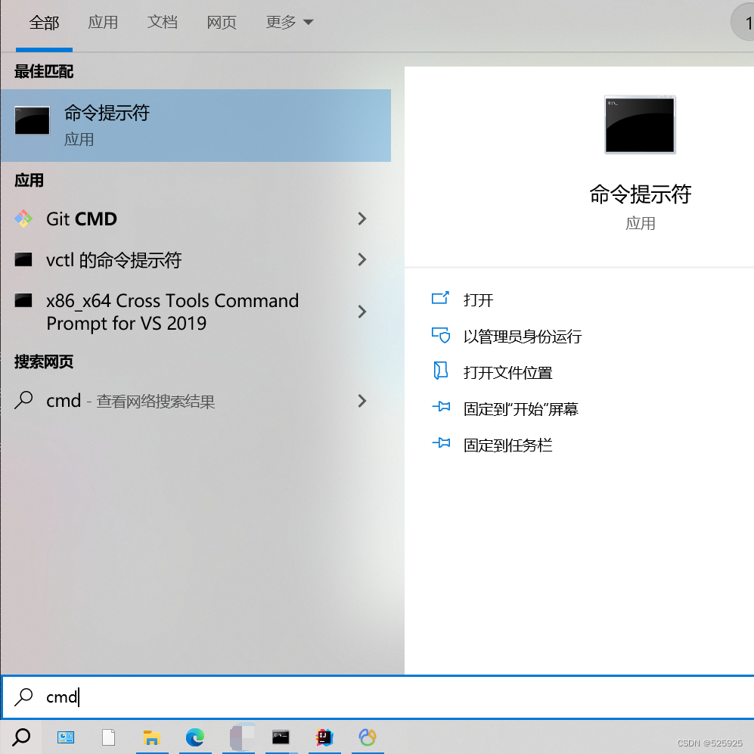This screenshot has height=754, width=754.
Task: Open the taskbar control panel icon
Action: click(65, 737)
